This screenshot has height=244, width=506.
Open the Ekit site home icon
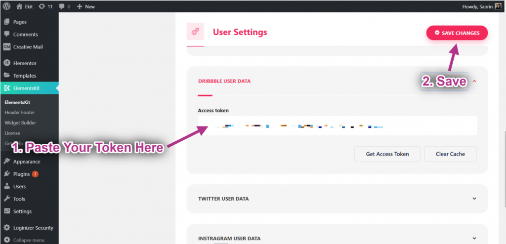(19, 6)
